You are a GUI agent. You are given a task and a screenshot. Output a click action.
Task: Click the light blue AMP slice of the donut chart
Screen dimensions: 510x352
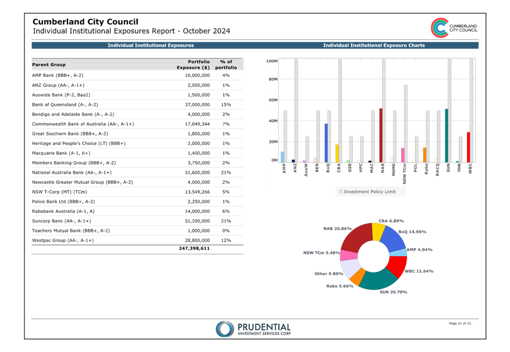[399, 252]
